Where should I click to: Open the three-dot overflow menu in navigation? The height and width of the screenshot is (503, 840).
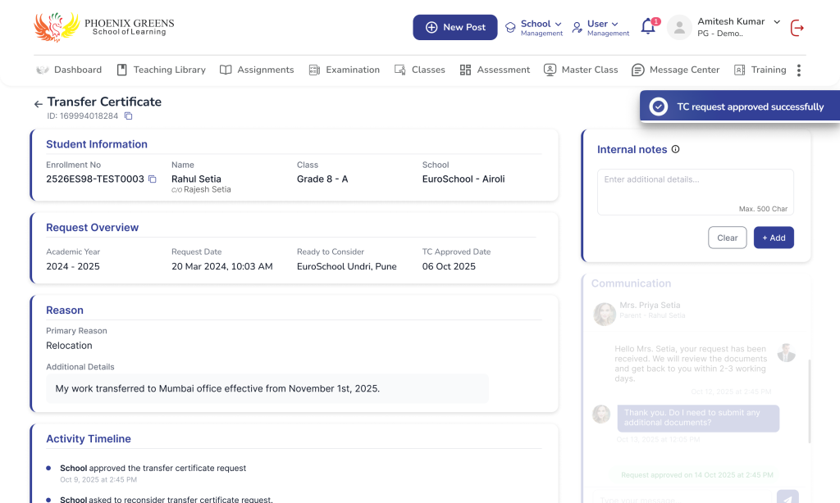click(x=798, y=70)
